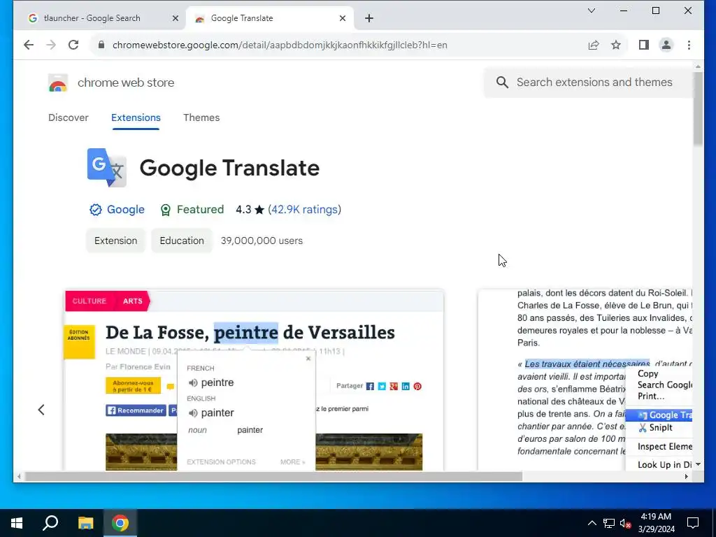This screenshot has width=716, height=537.
Task: Open the notification center icon
Action: (693, 523)
